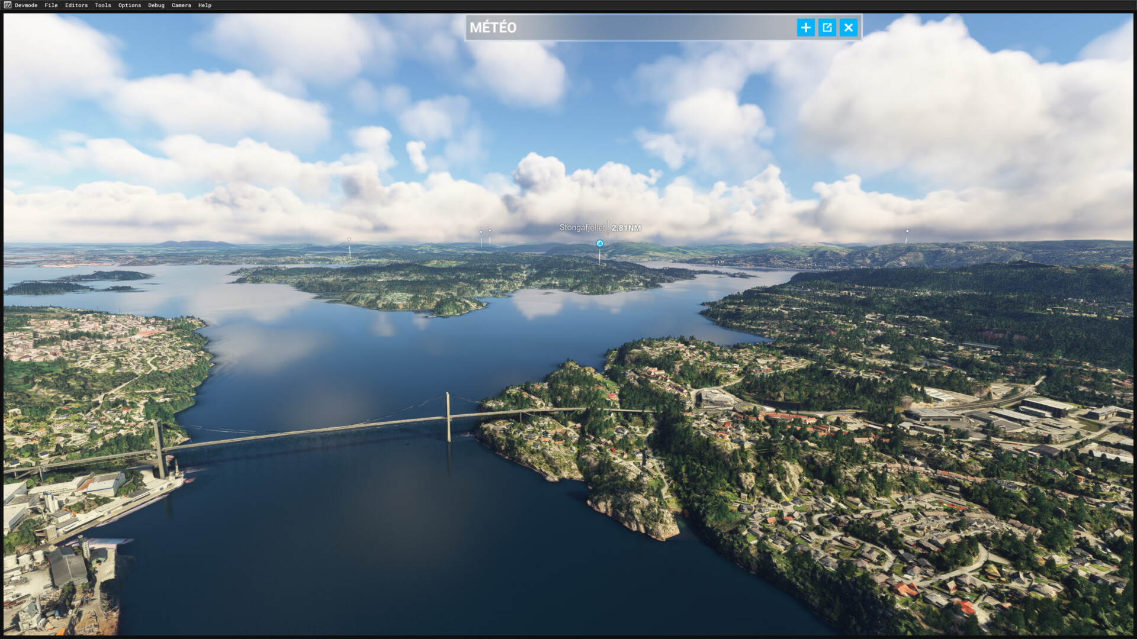Click the left dot of the paired POI markers

[x=481, y=232]
